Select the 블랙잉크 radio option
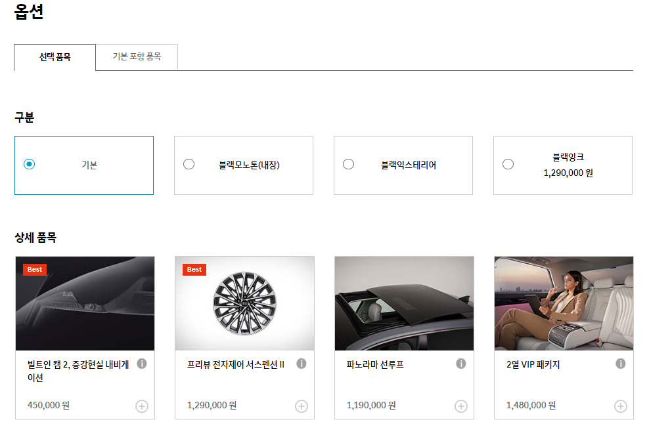 508,164
